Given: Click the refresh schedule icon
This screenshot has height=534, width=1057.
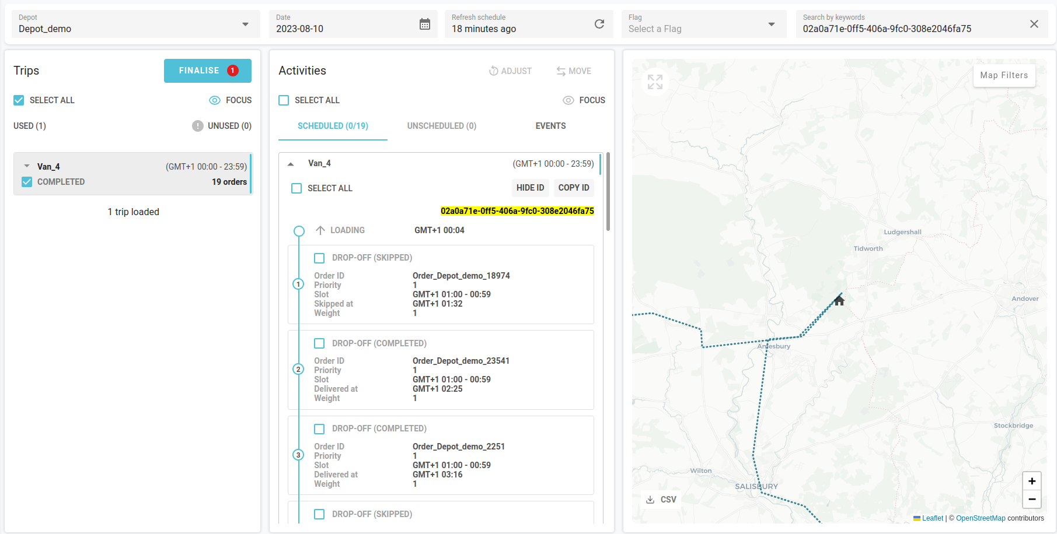Looking at the screenshot, I should pos(599,24).
